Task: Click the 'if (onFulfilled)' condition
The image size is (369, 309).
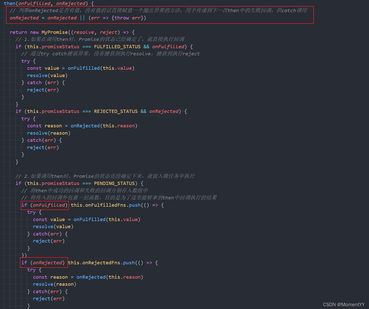Action: tap(45, 205)
